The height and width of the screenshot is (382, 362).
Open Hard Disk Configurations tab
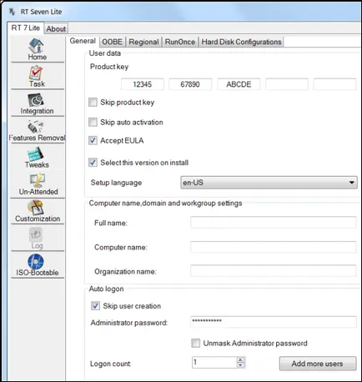tap(241, 42)
